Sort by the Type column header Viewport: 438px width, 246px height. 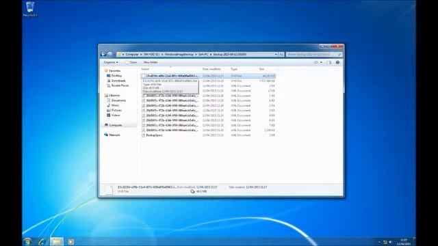click(x=234, y=69)
